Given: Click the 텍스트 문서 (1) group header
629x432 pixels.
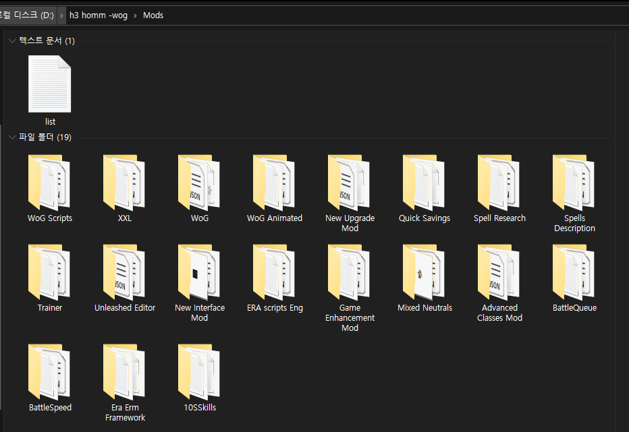Looking at the screenshot, I should (47, 40).
